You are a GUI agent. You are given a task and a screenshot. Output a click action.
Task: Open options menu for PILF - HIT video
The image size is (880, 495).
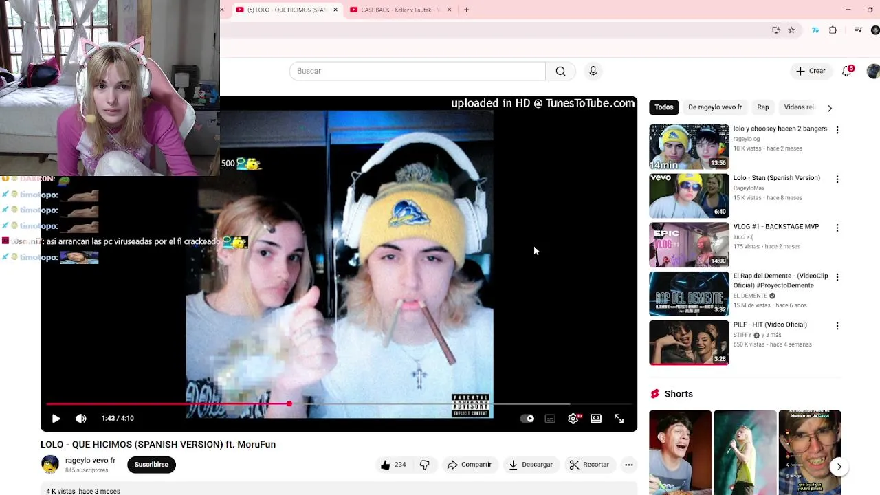pyautogui.click(x=837, y=326)
